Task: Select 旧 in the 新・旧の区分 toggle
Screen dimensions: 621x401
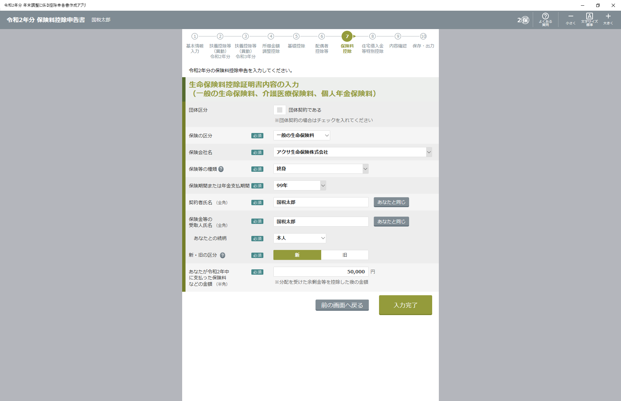Action: click(x=345, y=255)
